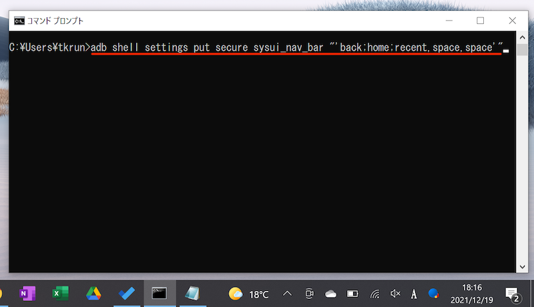The image size is (534, 307).
Task: Open the weather widget showing 18°C
Action: point(248,294)
